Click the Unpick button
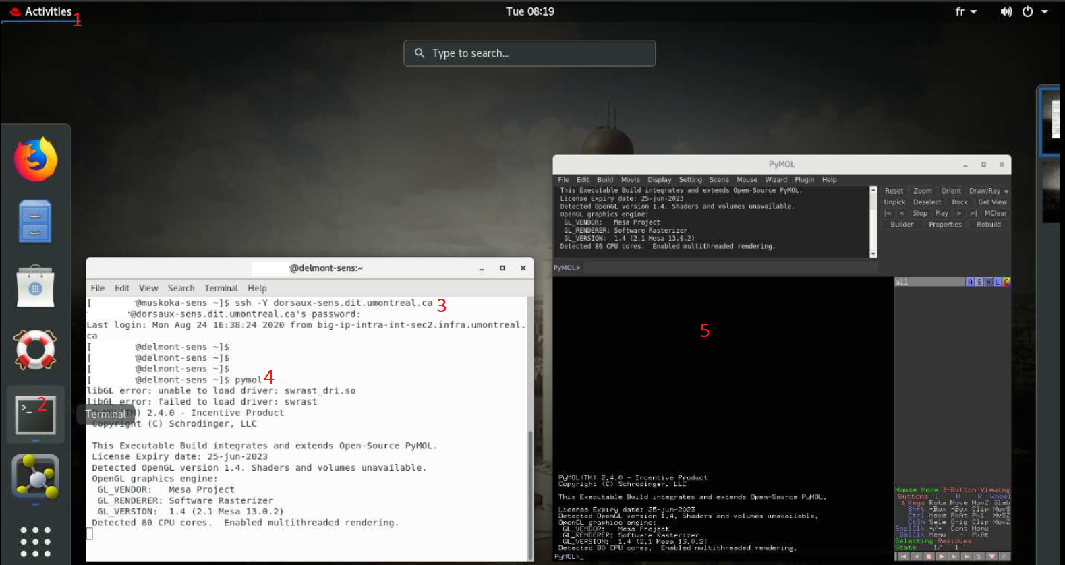Screen dimensions: 1065x565 pos(895,202)
